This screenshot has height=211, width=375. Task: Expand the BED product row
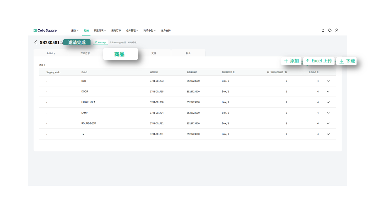pos(328,81)
